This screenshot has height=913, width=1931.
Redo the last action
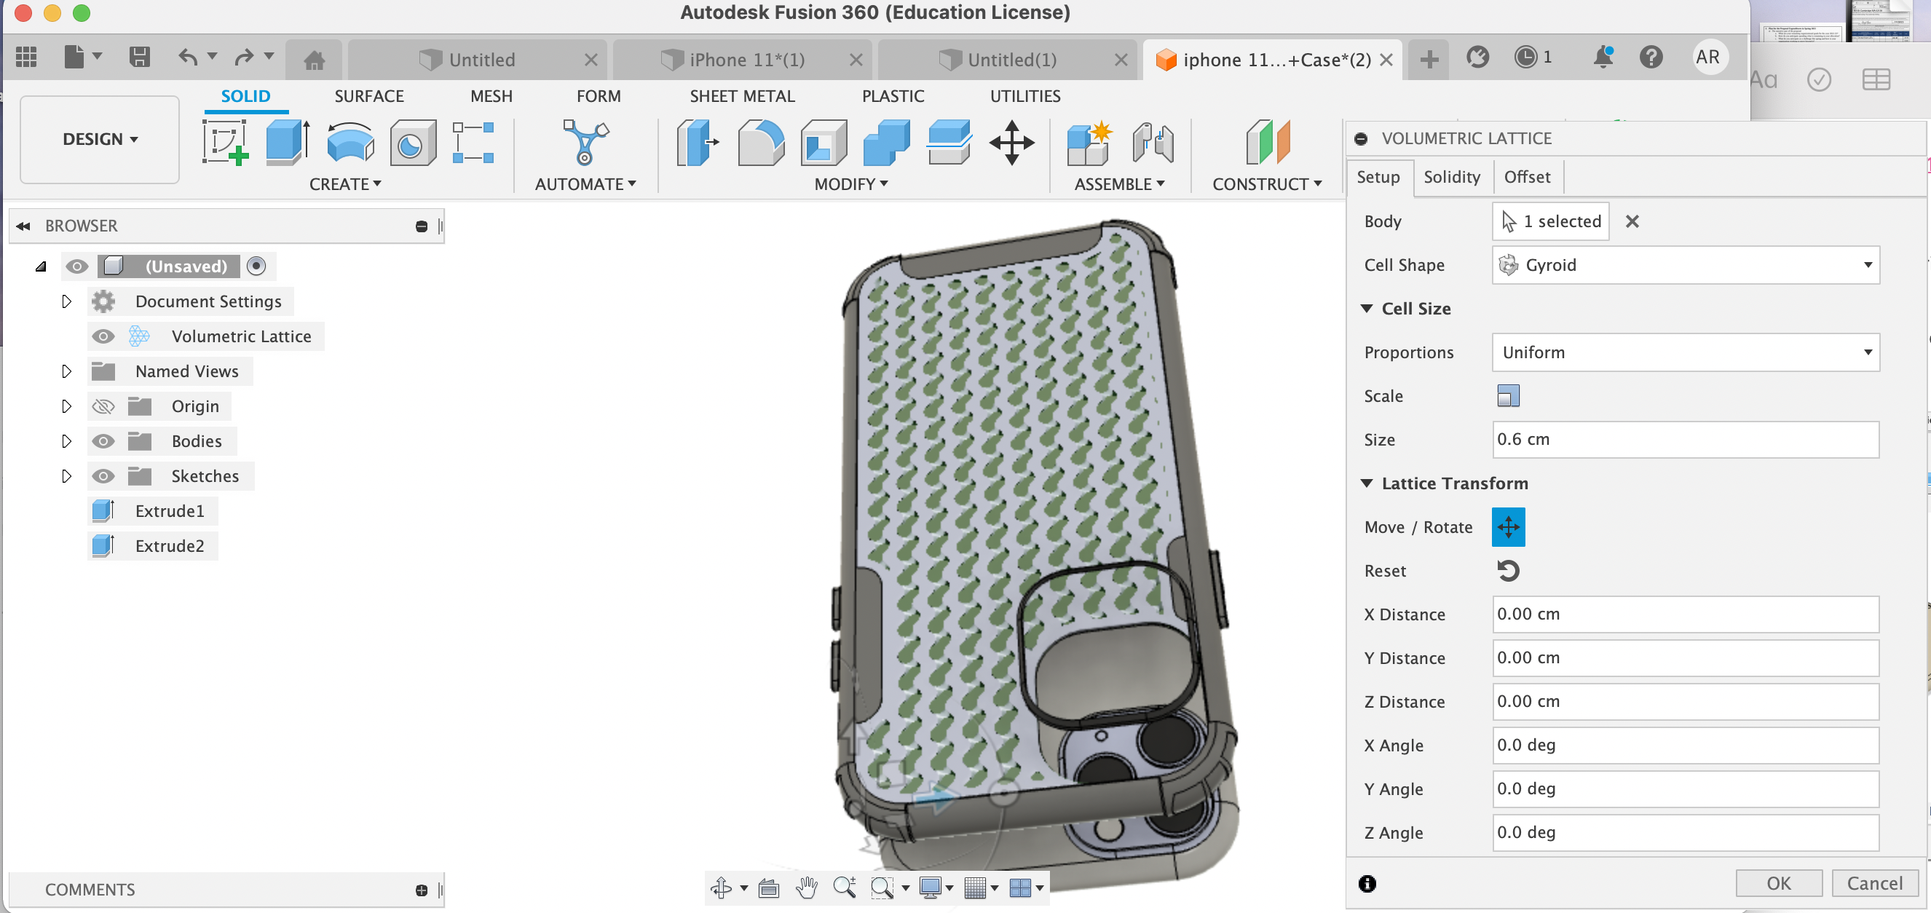[244, 57]
